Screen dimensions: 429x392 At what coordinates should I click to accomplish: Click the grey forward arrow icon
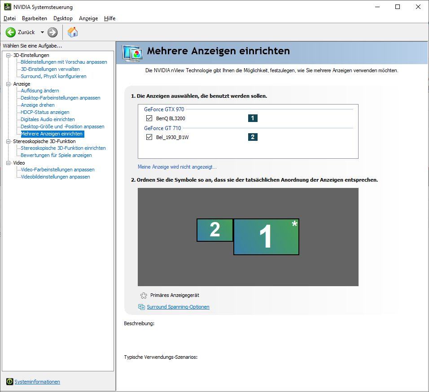[x=53, y=32]
